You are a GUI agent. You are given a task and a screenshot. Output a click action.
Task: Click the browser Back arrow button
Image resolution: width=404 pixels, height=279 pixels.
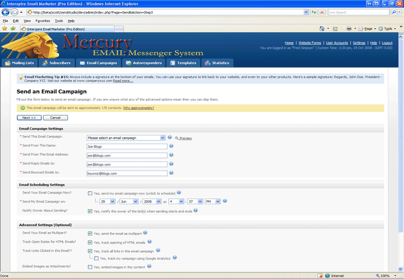[x=6, y=12]
